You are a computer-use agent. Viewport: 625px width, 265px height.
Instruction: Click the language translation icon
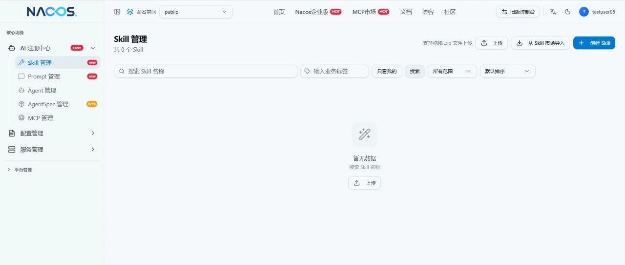553,12
